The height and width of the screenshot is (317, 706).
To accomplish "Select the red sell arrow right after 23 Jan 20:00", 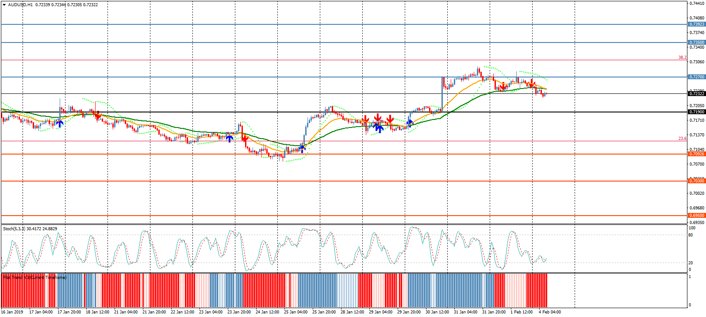I will click(244, 138).
